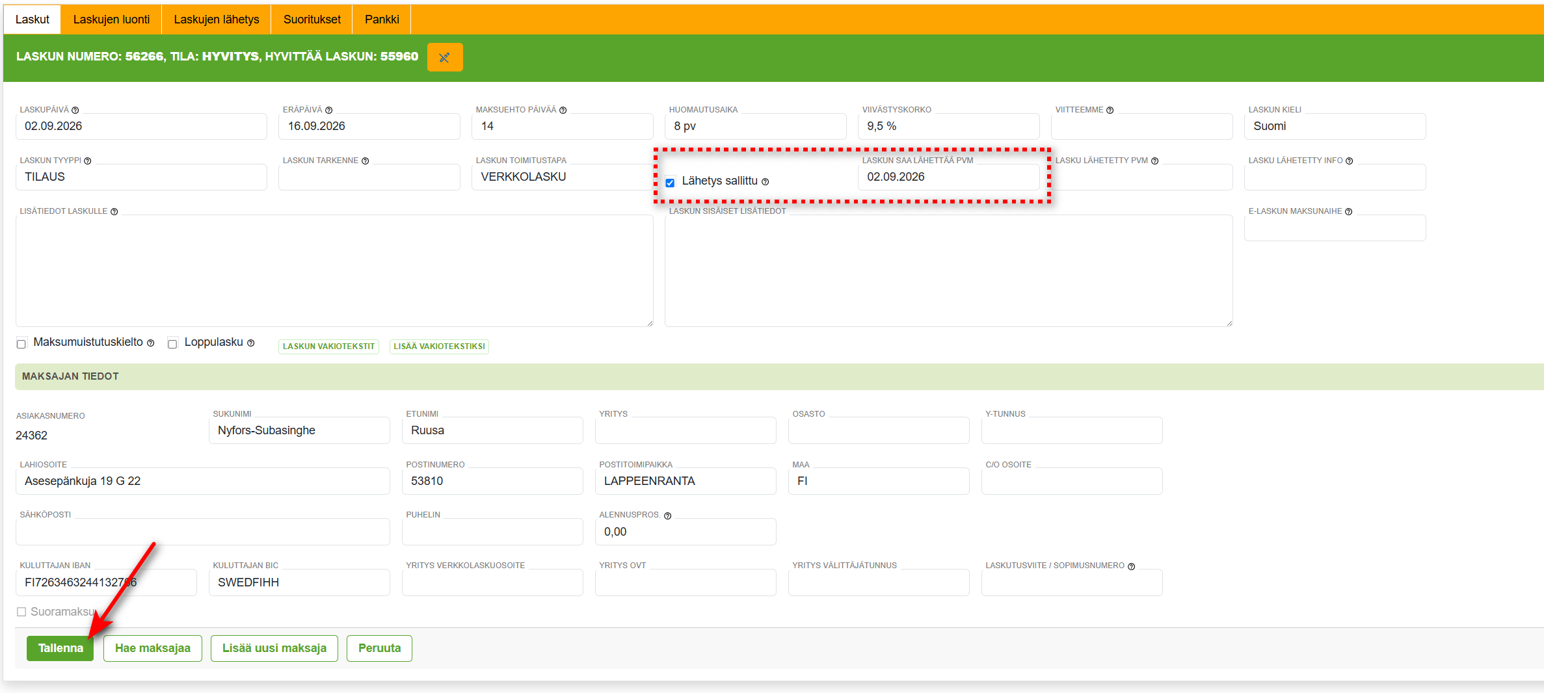Click the orange tools icon in green header
Screen dimensions: 1544x693
[445, 57]
